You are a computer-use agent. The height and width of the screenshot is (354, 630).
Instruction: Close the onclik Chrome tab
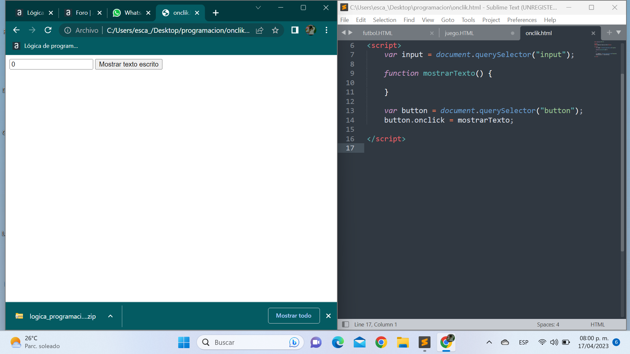pyautogui.click(x=197, y=13)
